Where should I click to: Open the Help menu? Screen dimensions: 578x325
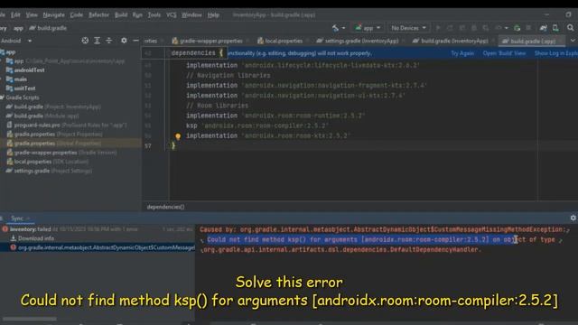pos(213,15)
